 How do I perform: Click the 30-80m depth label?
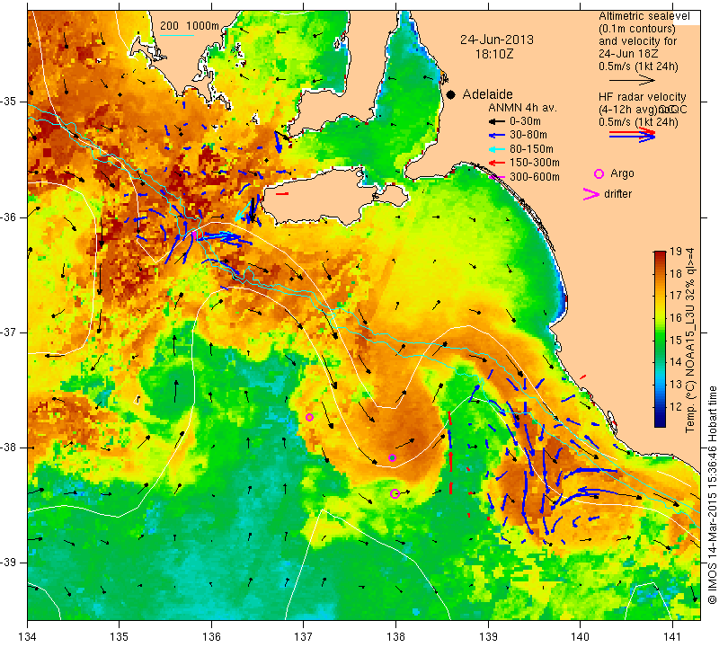pos(528,135)
